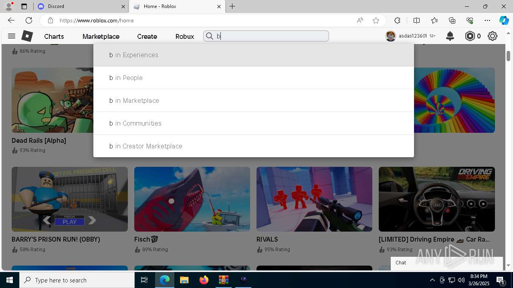Image resolution: width=513 pixels, height=288 pixels.
Task: Click the search magnifier icon in Roblox
Action: click(210, 36)
